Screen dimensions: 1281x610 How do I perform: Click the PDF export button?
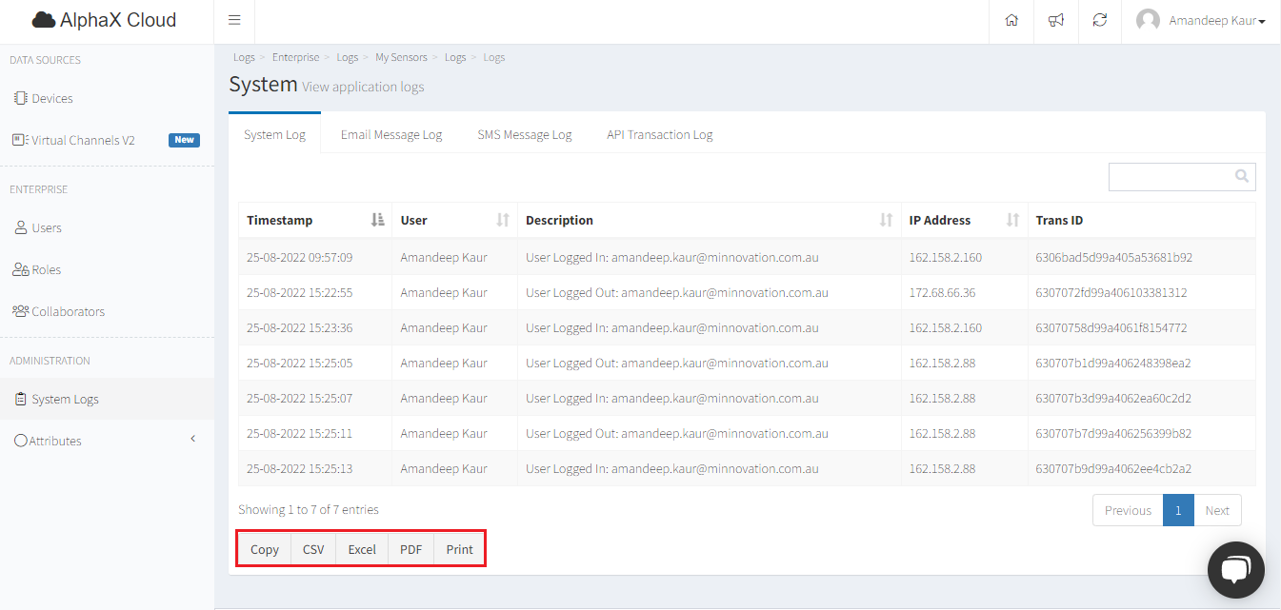[x=410, y=549]
